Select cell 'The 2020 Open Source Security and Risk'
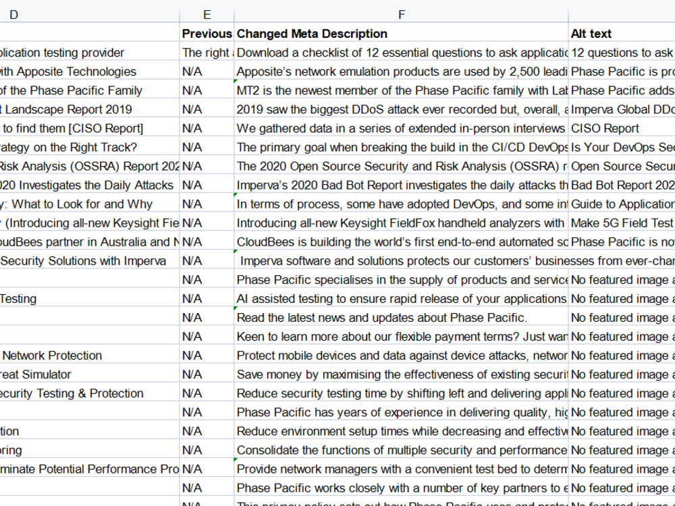The height and width of the screenshot is (506, 675). pyautogui.click(x=401, y=166)
